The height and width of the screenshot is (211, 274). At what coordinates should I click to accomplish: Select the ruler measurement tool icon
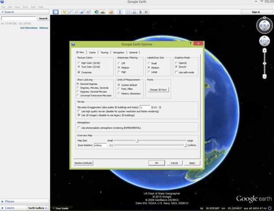120,12
